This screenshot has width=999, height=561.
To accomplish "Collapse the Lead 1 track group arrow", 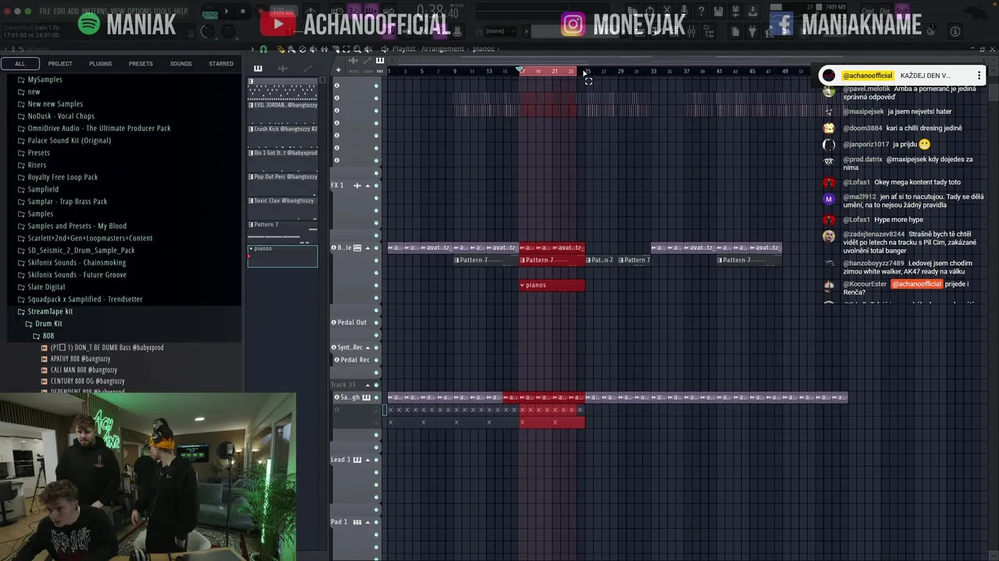I will [x=368, y=460].
